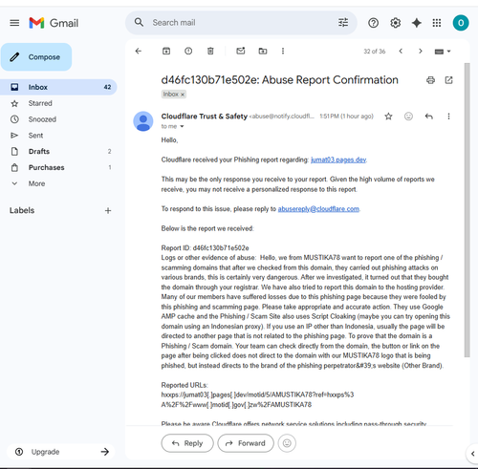Delete this email trash icon
The image size is (478, 469).
click(210, 51)
